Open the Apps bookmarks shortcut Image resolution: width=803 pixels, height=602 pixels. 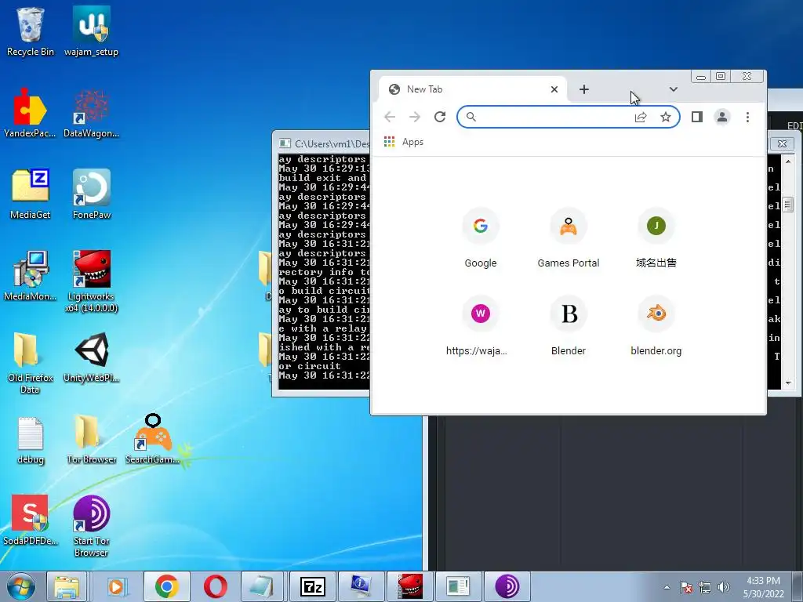[404, 142]
